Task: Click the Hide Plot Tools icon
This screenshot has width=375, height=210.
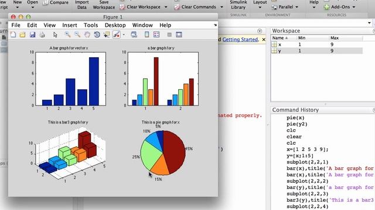Action: [x=169, y=35]
